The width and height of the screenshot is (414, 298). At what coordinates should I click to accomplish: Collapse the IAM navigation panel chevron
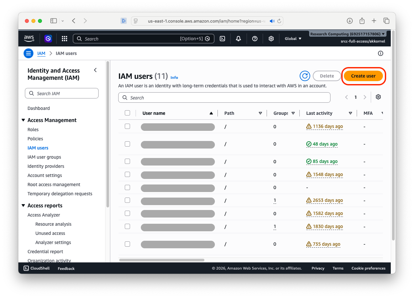point(95,70)
